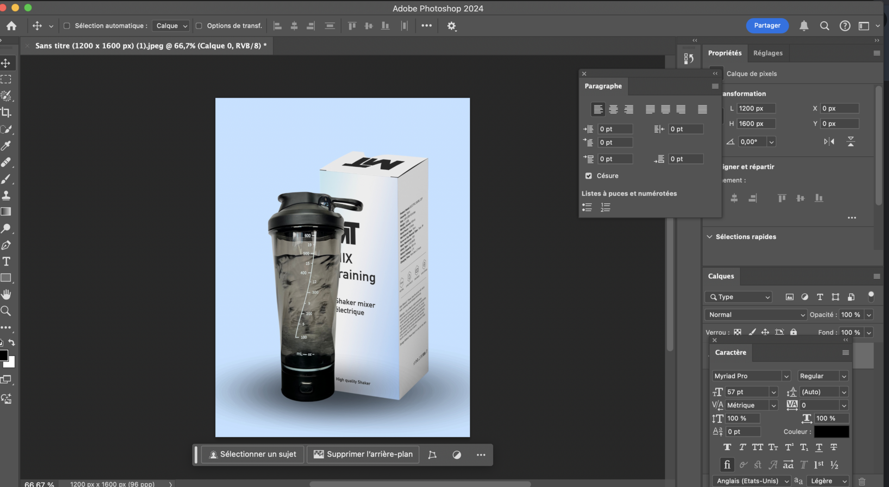Select the Rectangle shape tool
This screenshot has width=889, height=487.
[x=6, y=278]
